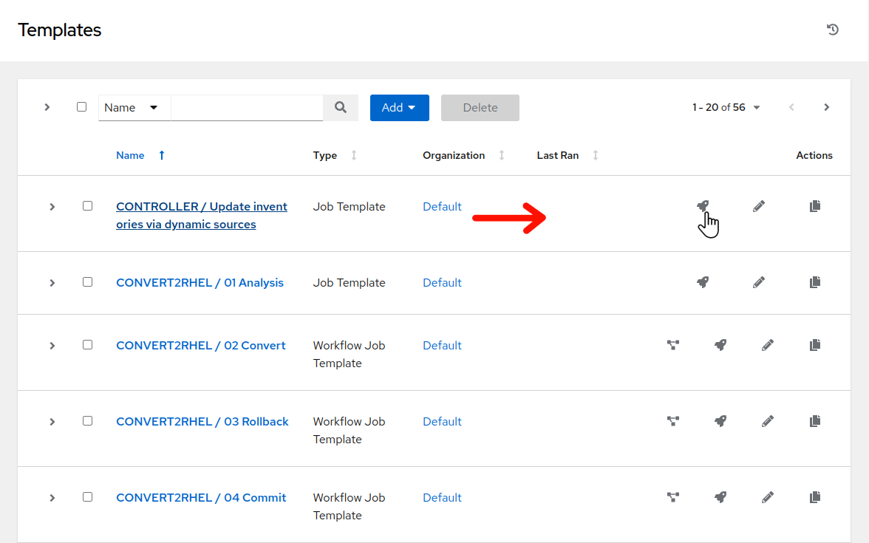Copy the CONVERT2RHEL 02 Convert template
Image resolution: width=869 pixels, height=543 pixels.
815,345
